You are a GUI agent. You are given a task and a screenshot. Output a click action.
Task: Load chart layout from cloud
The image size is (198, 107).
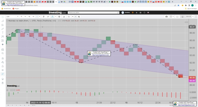(x=177, y=17)
